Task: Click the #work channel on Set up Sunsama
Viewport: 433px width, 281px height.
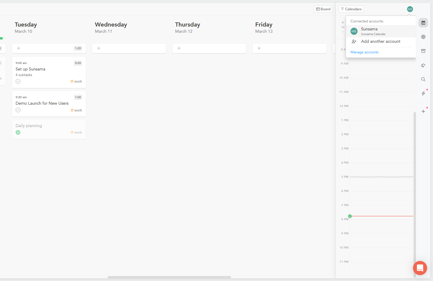Action: tap(76, 81)
